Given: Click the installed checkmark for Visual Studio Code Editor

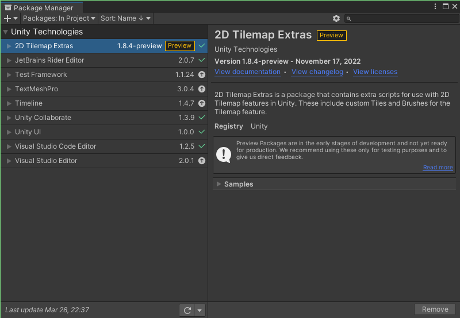Looking at the screenshot, I should (x=202, y=146).
